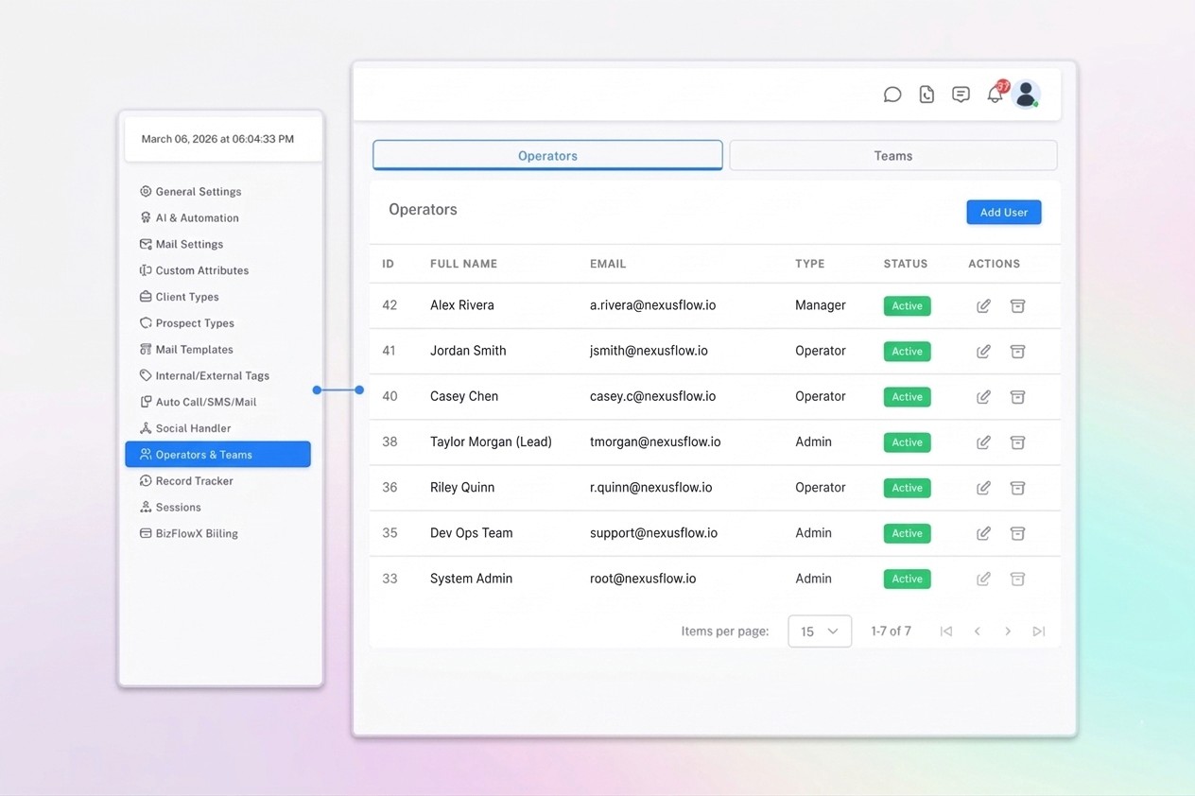1195x796 pixels.
Task: Click email r.quinn@nexusflow.io
Action: pos(651,487)
